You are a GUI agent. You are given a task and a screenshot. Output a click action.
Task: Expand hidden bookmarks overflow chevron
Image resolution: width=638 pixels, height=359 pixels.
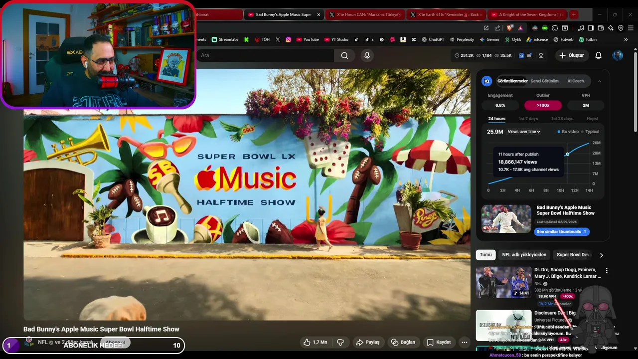point(626,39)
